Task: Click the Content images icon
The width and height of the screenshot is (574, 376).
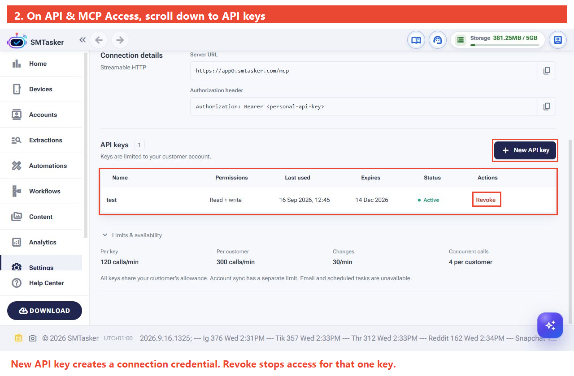Action: coord(17,217)
